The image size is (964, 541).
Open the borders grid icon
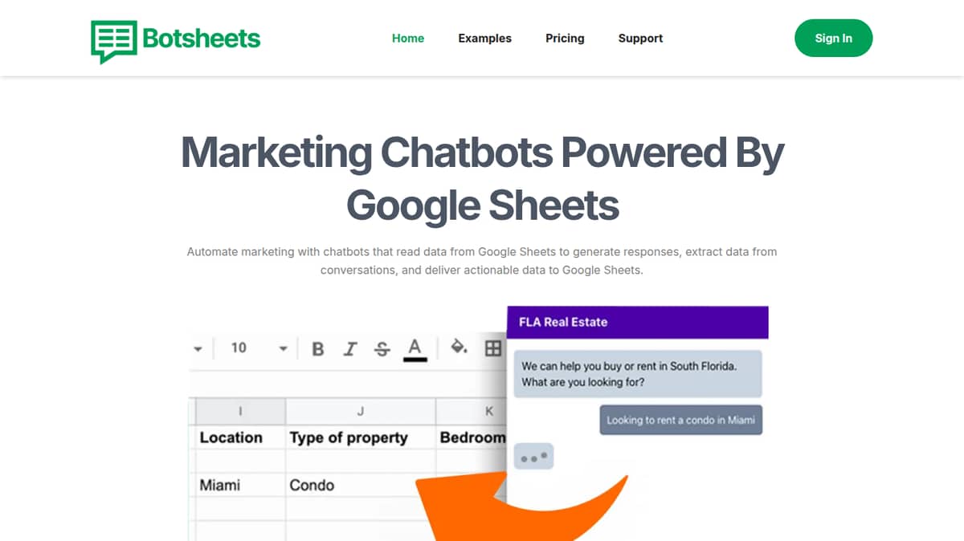coord(492,348)
